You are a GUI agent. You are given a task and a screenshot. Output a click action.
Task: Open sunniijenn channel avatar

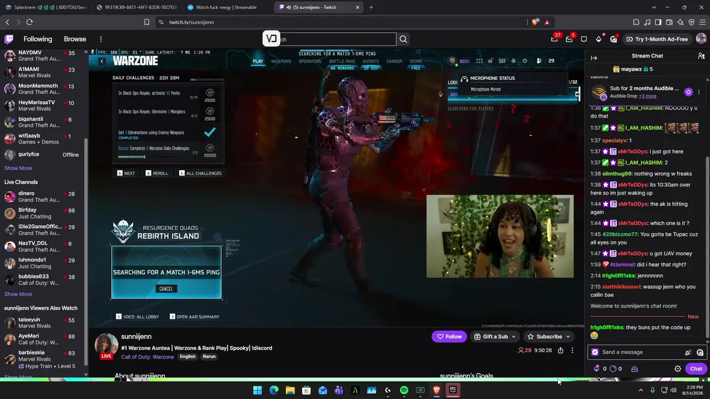(106, 344)
